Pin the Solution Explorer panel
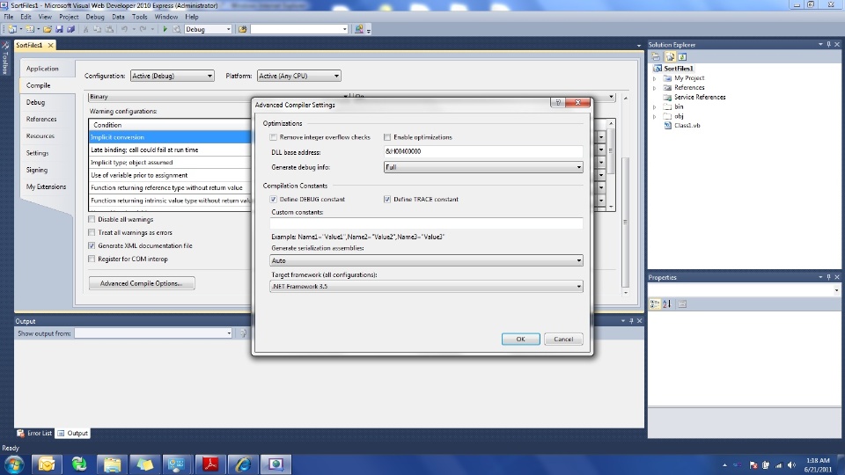 (829, 44)
